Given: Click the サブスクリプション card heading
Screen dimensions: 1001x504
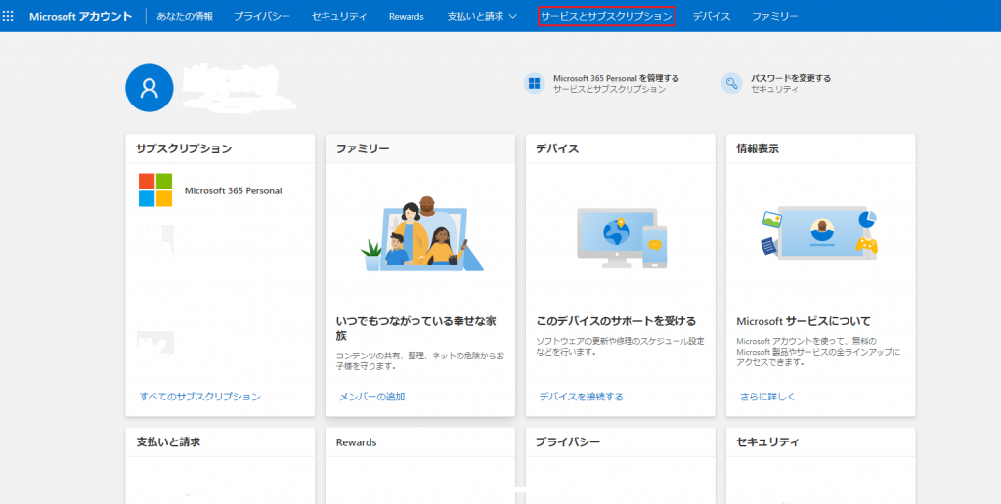Looking at the screenshot, I should [184, 148].
